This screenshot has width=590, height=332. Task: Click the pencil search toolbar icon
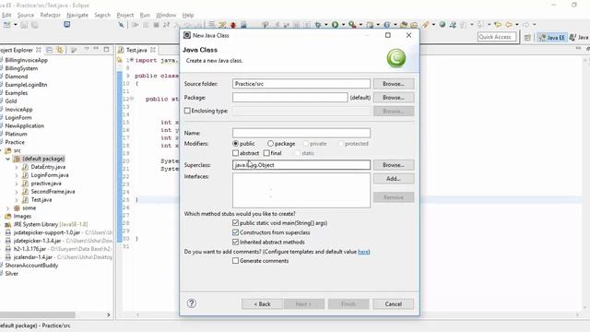tap(425, 25)
